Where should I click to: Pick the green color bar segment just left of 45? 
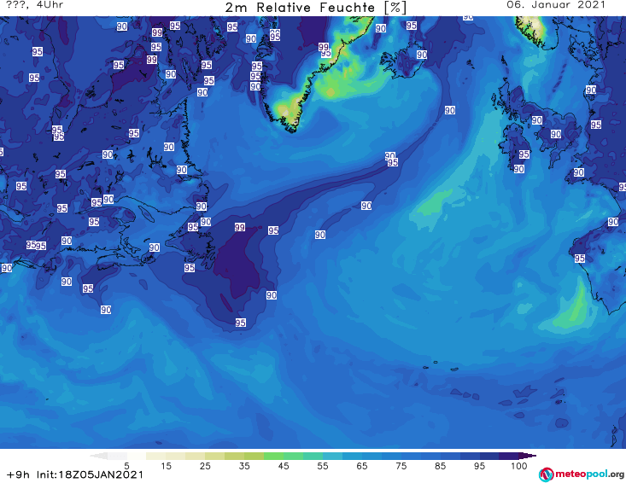(x=273, y=456)
